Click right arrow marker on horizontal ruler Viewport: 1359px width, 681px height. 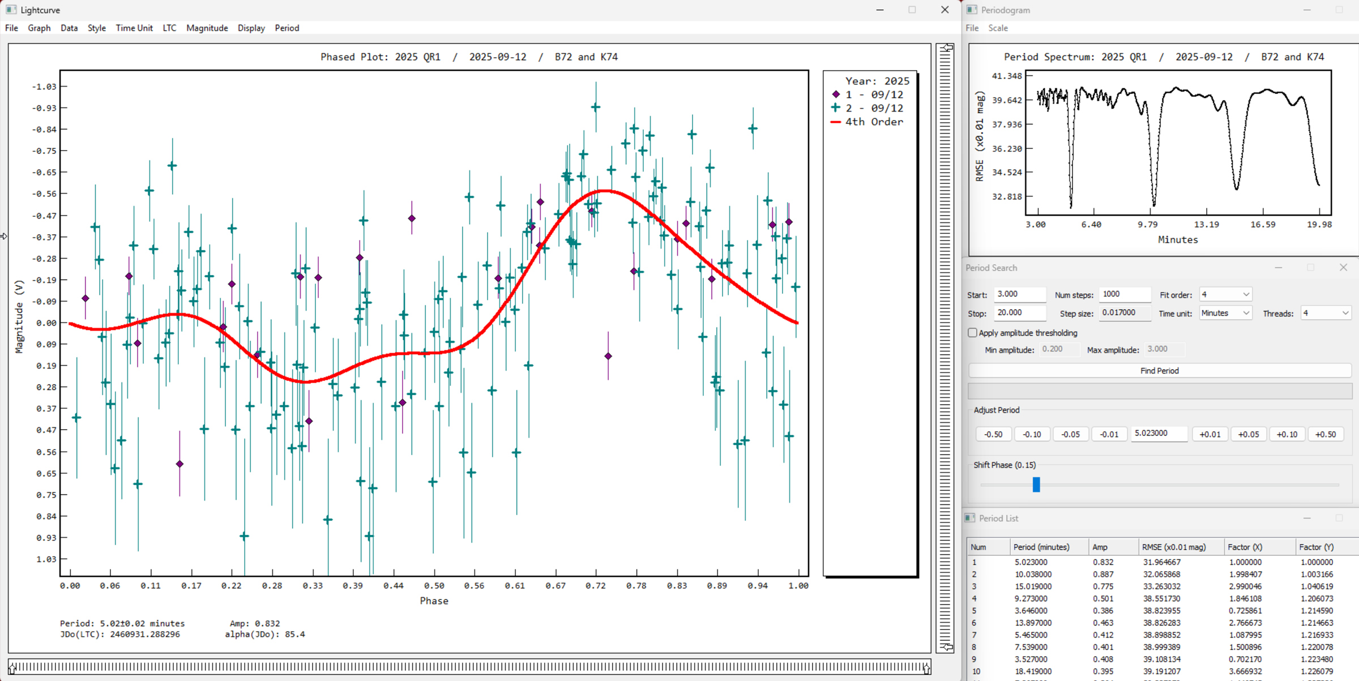(926, 668)
